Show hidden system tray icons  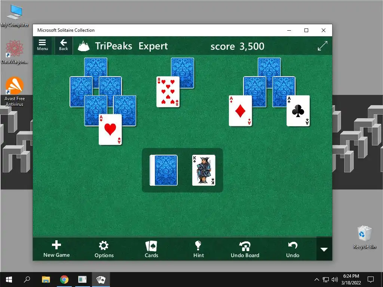point(316,280)
